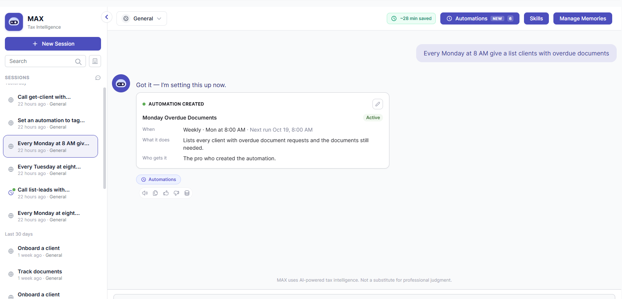Click the MAX robot logo in sidebar

pos(14,22)
